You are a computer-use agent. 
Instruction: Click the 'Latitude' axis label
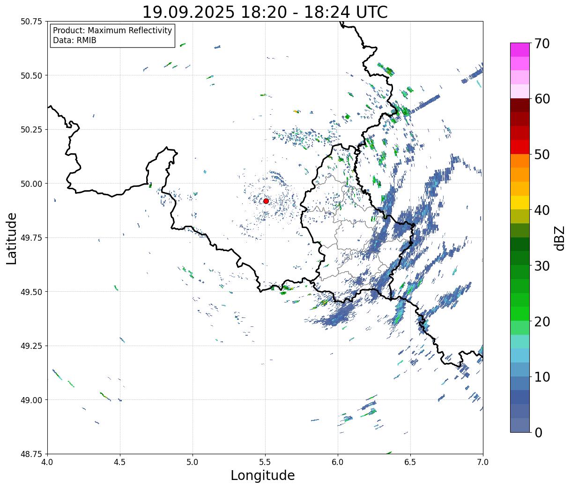coord(12,238)
